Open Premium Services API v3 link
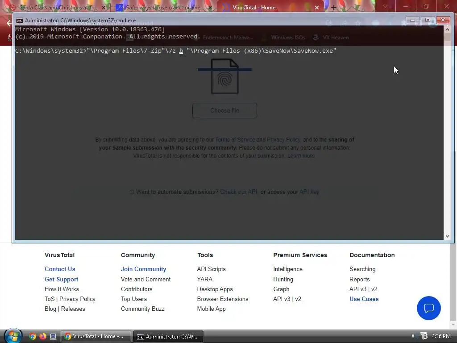Viewport: 457px width, 343px height. click(x=282, y=299)
